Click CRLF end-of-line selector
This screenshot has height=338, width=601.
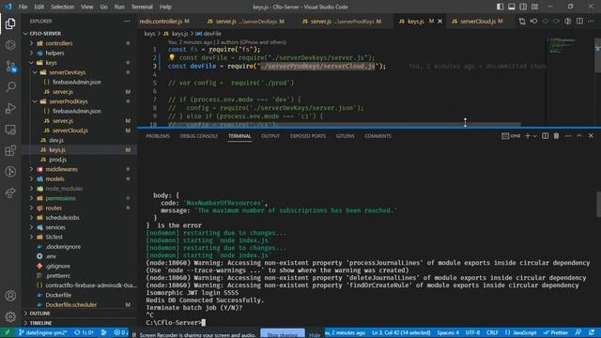point(492,332)
